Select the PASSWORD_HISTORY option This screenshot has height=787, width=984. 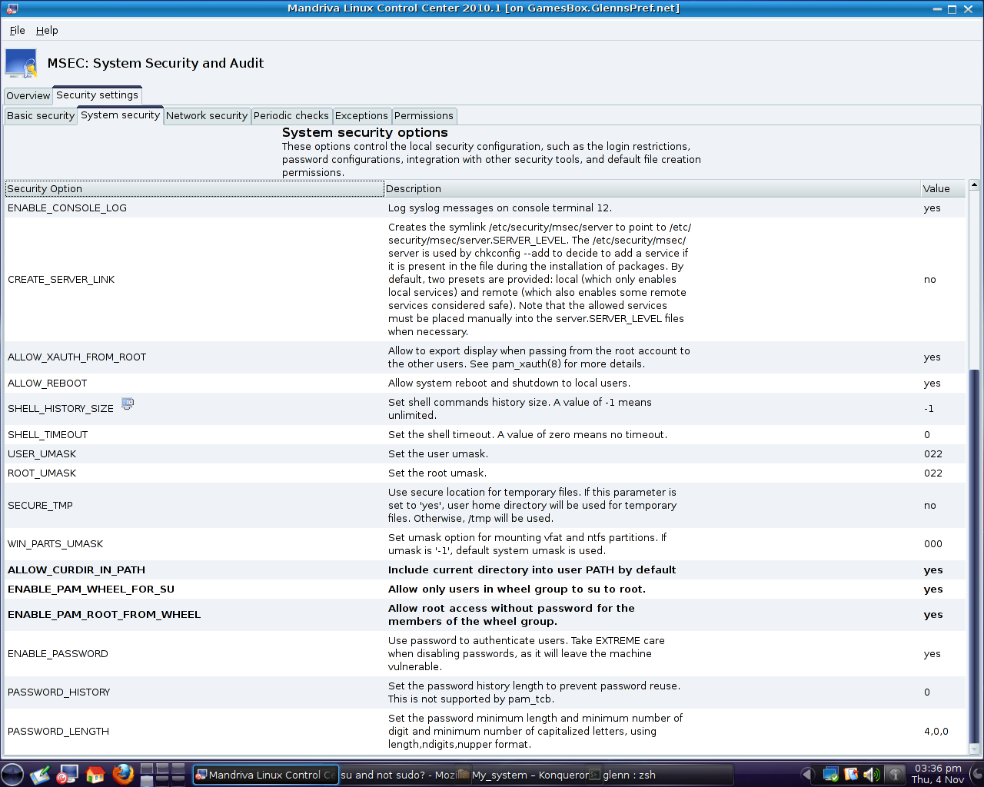click(x=59, y=692)
